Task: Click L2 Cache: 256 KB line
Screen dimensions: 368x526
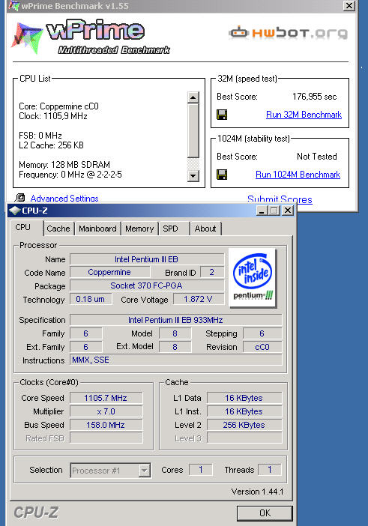Action: click(51, 145)
